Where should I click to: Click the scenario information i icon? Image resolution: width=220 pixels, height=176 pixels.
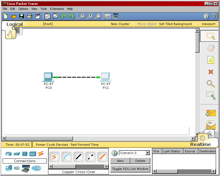tap(114, 153)
